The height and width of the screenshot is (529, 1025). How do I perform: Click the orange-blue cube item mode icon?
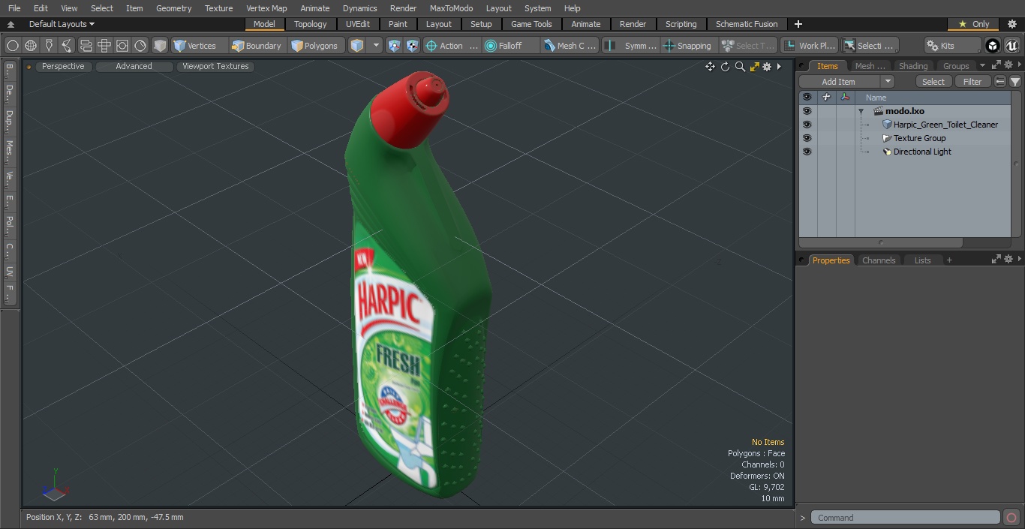(x=357, y=46)
